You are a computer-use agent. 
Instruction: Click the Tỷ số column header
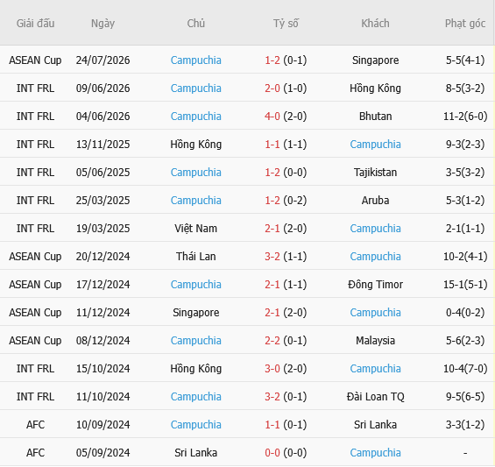coord(286,24)
